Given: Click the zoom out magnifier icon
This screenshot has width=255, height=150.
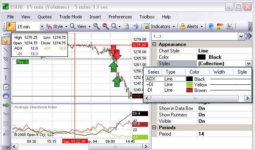Looking at the screenshot, I should (x=105, y=26).
